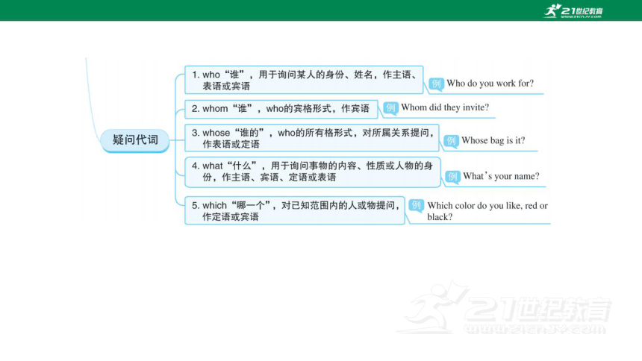Click the 例 tag beside 'Whose bag is it?'
This screenshot has height=361, width=642.
451,141
